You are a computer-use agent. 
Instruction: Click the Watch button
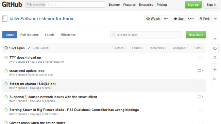tap(153, 19)
